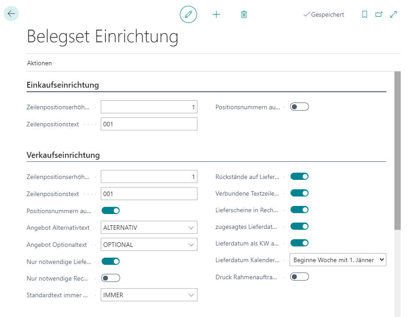The width and height of the screenshot is (407, 317).
Task: Open the Aktionen menu
Action: 40,63
